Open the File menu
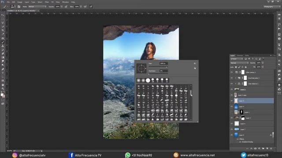The height and width of the screenshot is (158, 282). coord(8,2)
